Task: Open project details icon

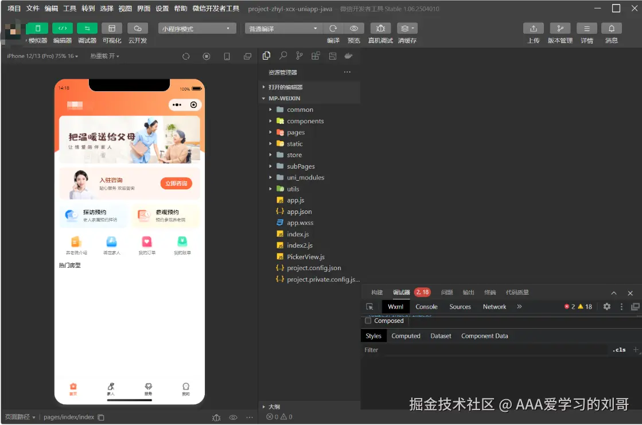Action: pos(587,28)
